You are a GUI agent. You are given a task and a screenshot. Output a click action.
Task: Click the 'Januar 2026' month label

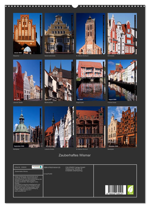18,53
